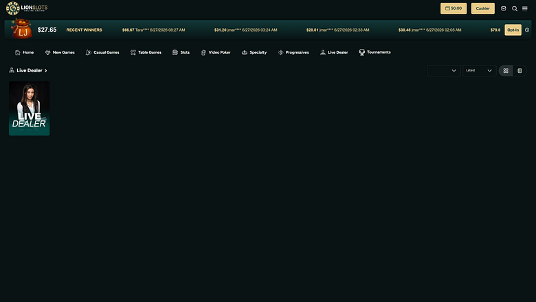The width and height of the screenshot is (536, 302).
Task: Click the New Games diamond icon
Action: (47, 52)
